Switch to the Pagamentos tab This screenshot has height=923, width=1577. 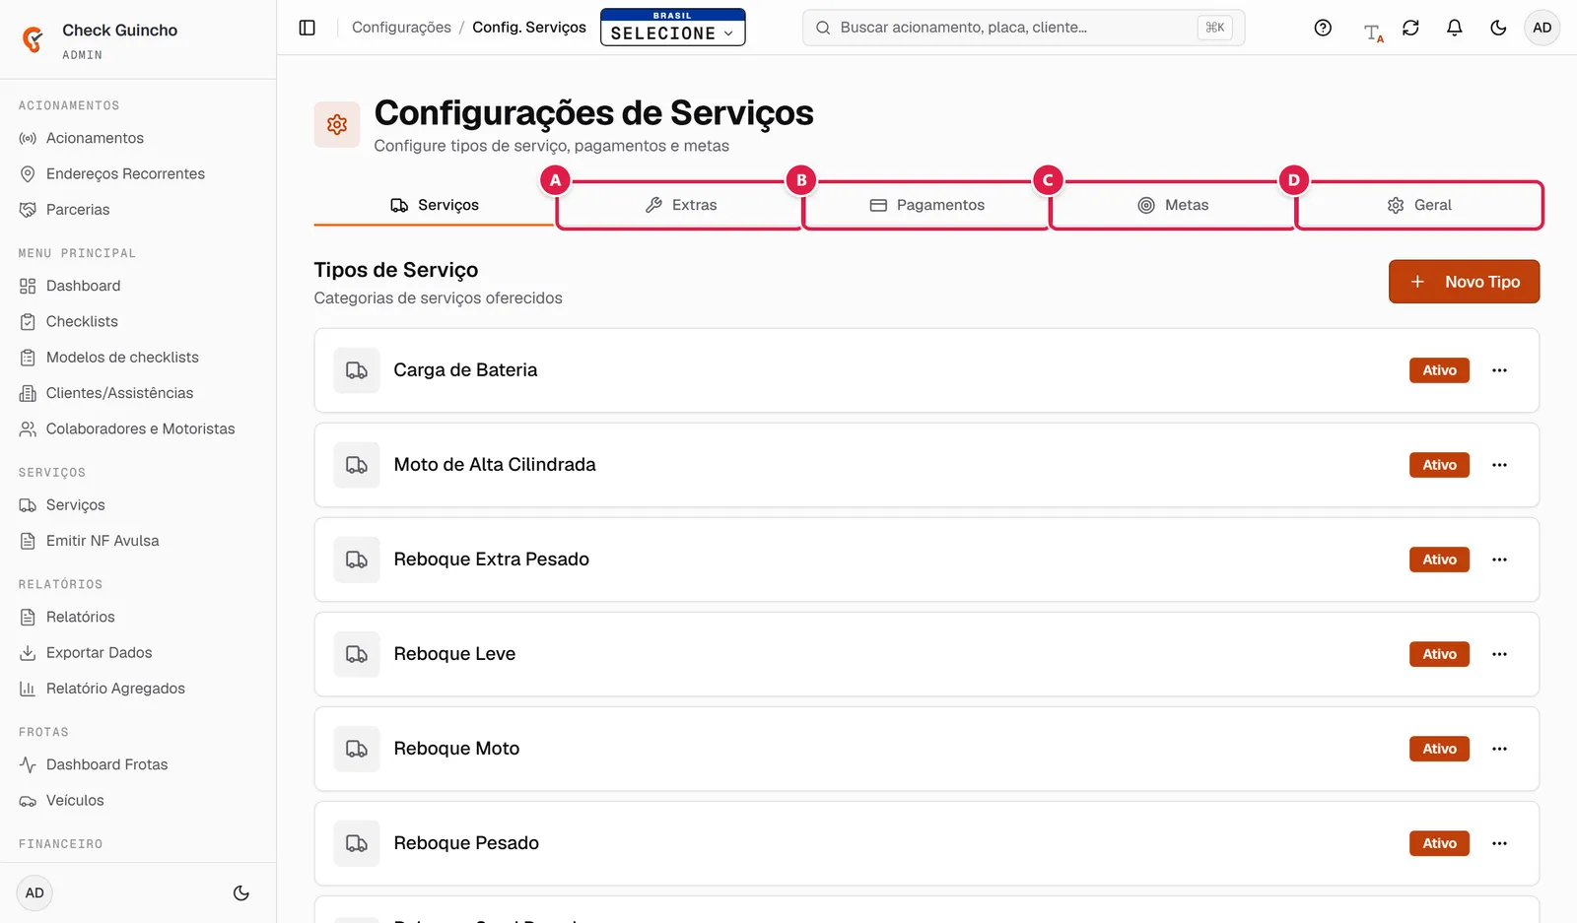[926, 205]
